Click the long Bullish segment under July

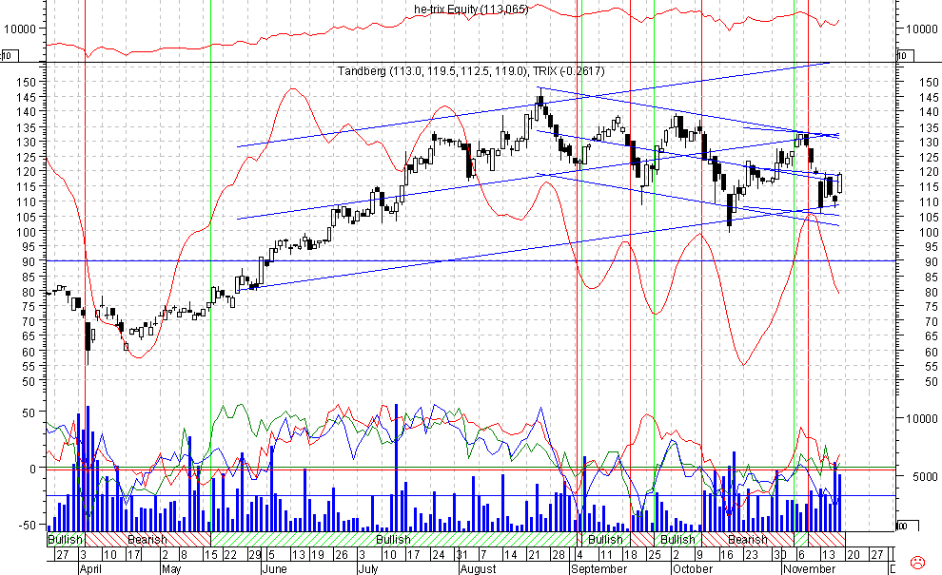391,539
